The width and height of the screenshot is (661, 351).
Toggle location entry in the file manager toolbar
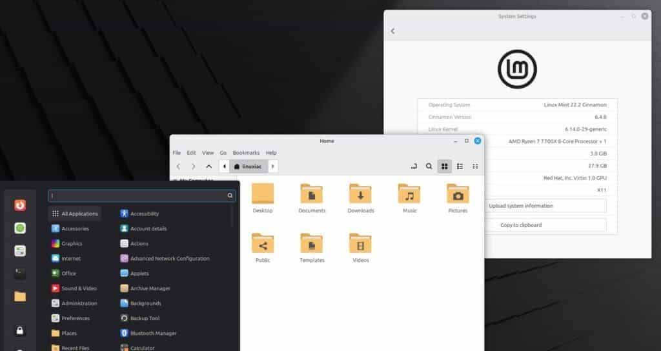tap(414, 166)
